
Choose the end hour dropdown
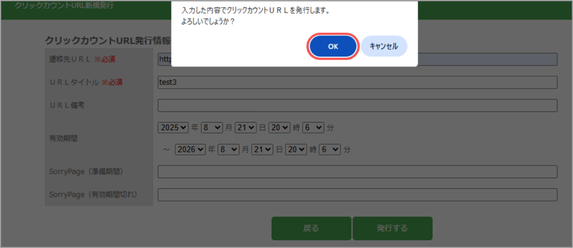pyautogui.click(x=297, y=150)
